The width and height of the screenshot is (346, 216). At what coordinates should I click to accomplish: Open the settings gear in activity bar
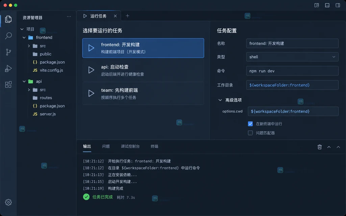click(x=8, y=202)
